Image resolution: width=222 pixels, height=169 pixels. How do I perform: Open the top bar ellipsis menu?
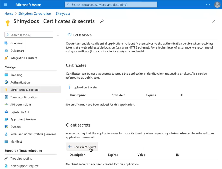[208, 5]
